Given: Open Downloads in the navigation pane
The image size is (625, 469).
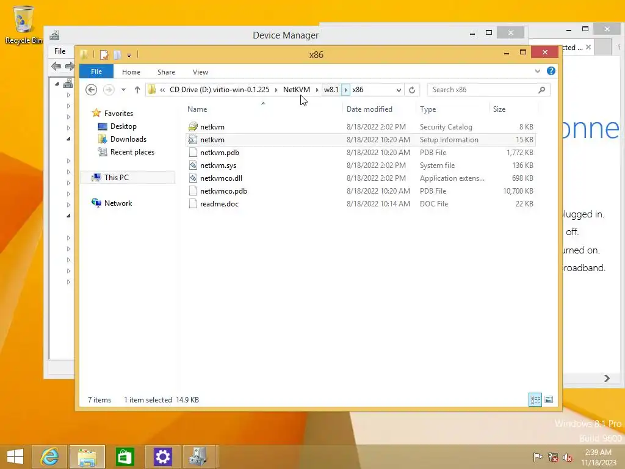Looking at the screenshot, I should point(128,139).
